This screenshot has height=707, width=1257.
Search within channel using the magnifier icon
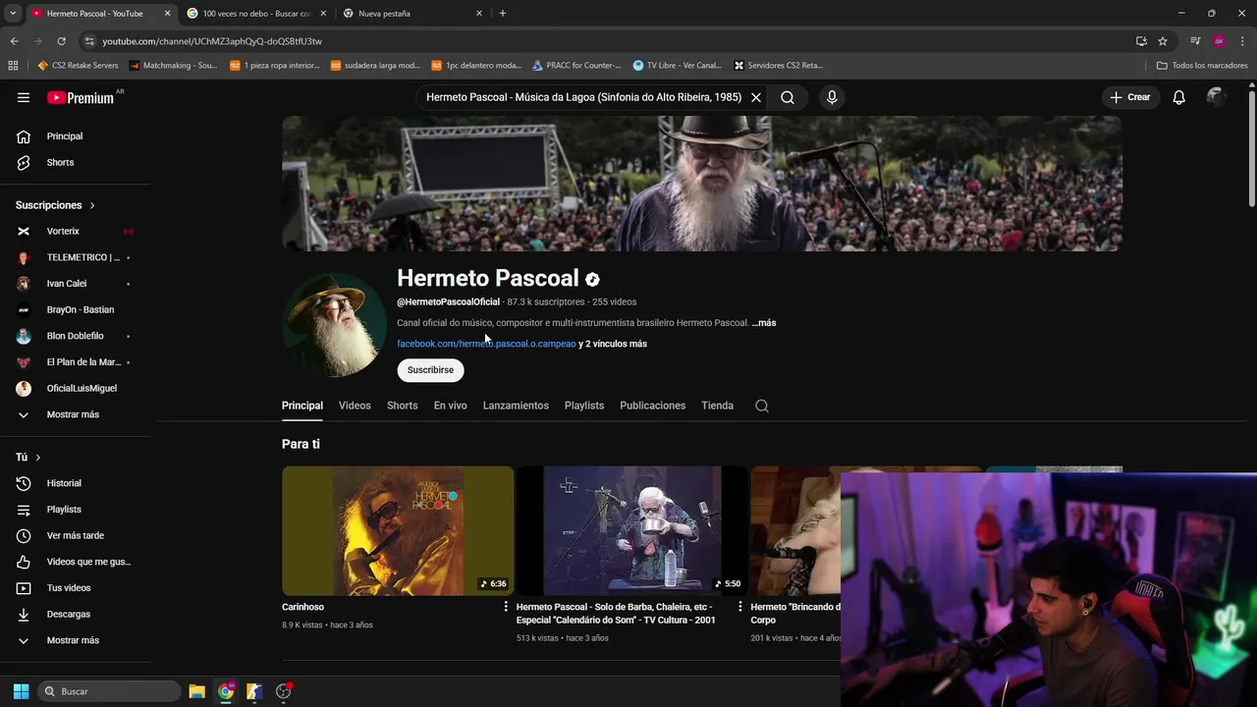tap(762, 406)
